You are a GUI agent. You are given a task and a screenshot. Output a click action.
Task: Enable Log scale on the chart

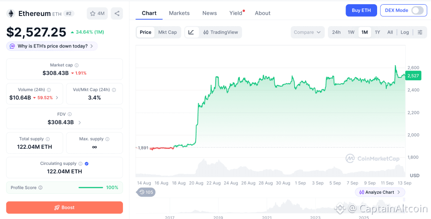pyautogui.click(x=404, y=32)
